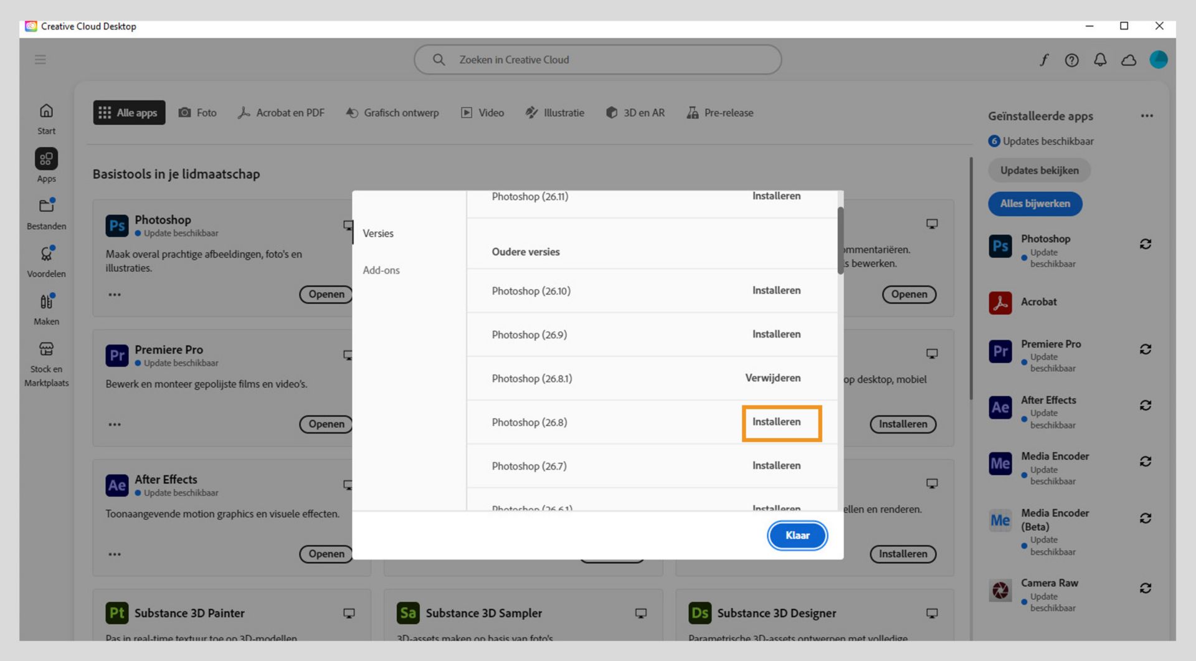Update Media Encoder (Beta) using its refresh icon
This screenshot has height=661, width=1196.
[x=1146, y=518]
